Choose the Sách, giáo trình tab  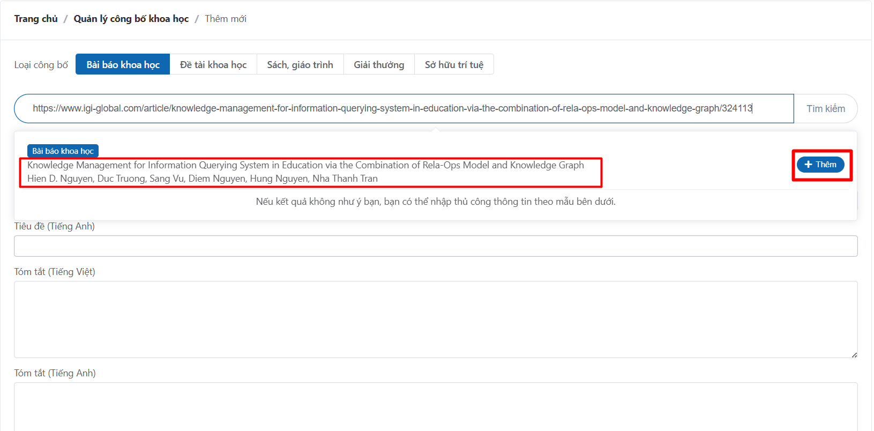(x=300, y=64)
